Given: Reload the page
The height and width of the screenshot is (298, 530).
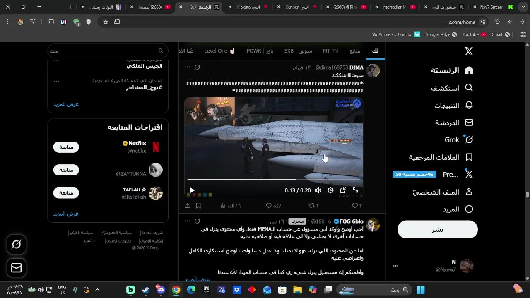Looking at the screenshot, I should pyautogui.click(x=498, y=22).
